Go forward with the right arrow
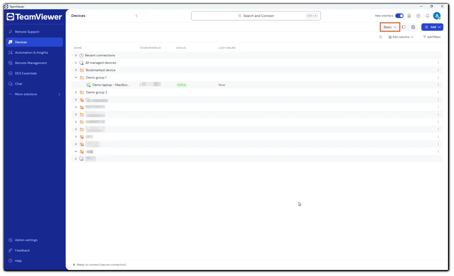Image resolution: width=454 pixels, height=276 pixels. (144, 16)
